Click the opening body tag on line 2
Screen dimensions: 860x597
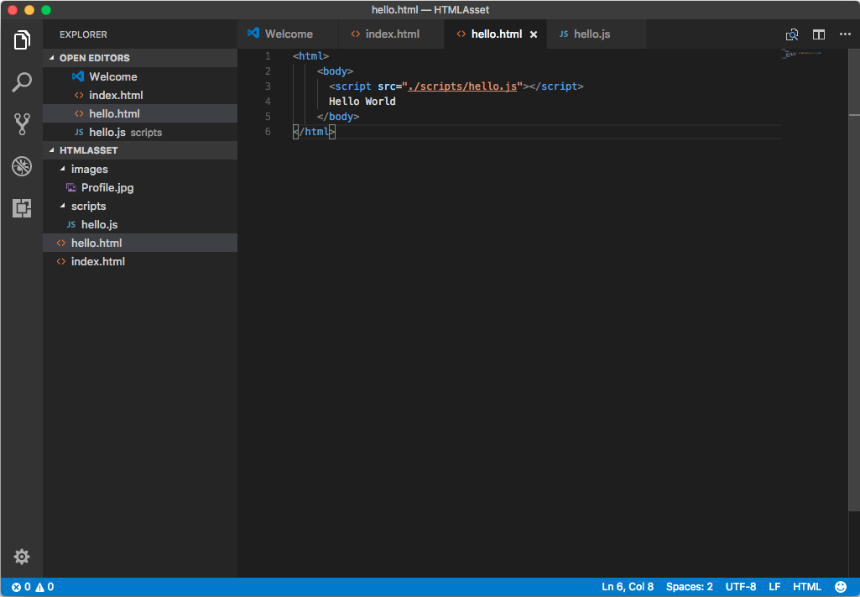(x=335, y=71)
